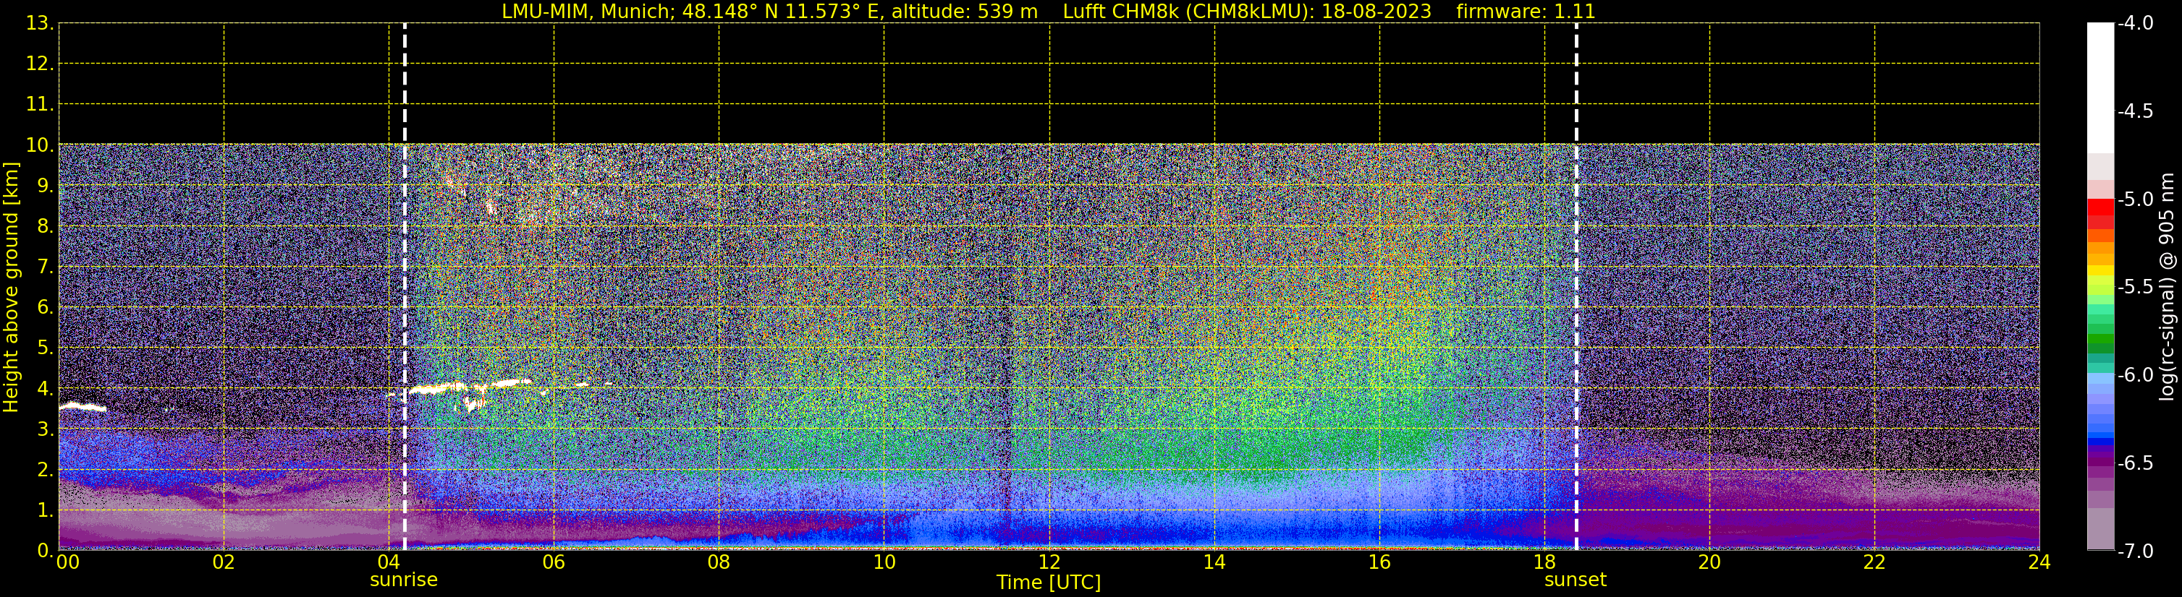Click the time axis tick label '14'
The height and width of the screenshot is (597, 2182).
(x=1214, y=562)
